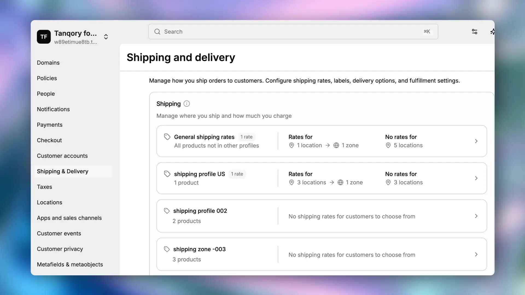Click the tag icon beside General shipping rates

(x=167, y=137)
